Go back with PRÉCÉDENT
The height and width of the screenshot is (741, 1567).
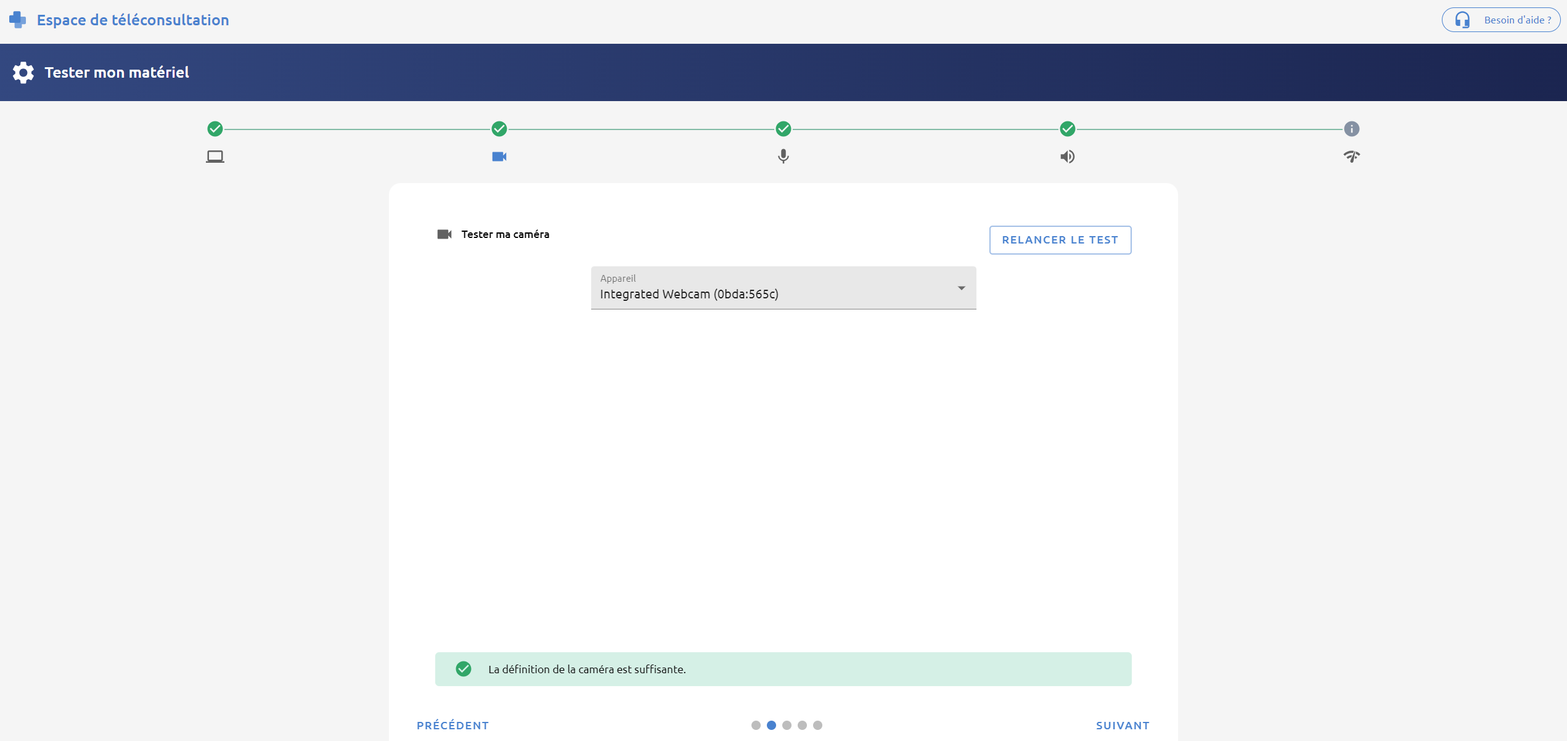coord(453,726)
